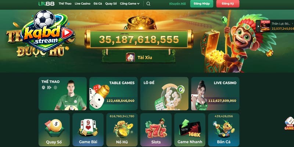
Task: Click the search magnifier icon in navbar
Action: pyautogui.click(x=148, y=4)
